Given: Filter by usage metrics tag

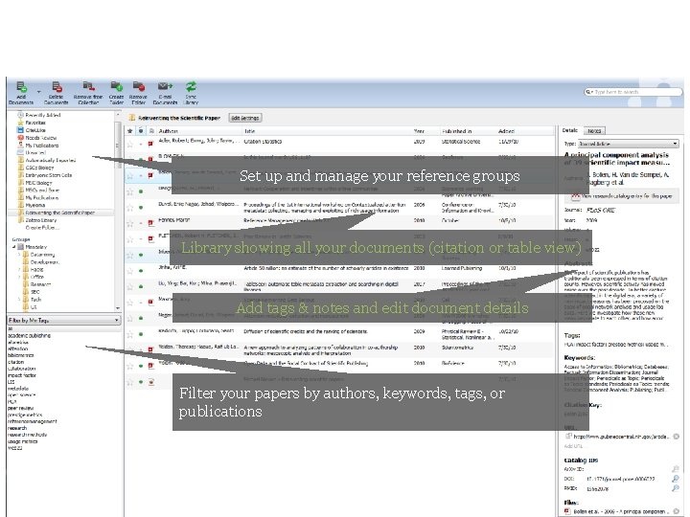Looking at the screenshot, I should [x=22, y=441].
